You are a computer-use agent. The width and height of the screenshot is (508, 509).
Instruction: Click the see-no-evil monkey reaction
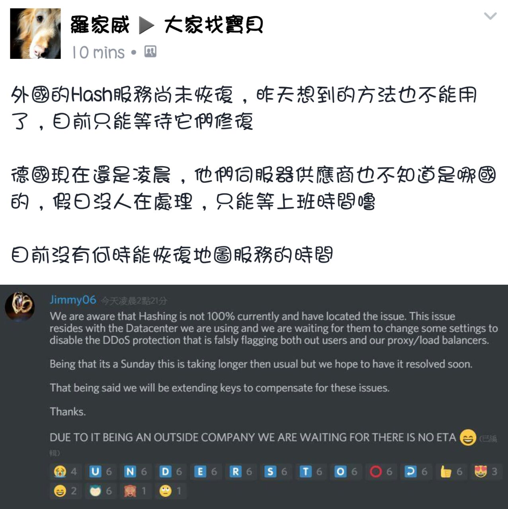coord(136,491)
